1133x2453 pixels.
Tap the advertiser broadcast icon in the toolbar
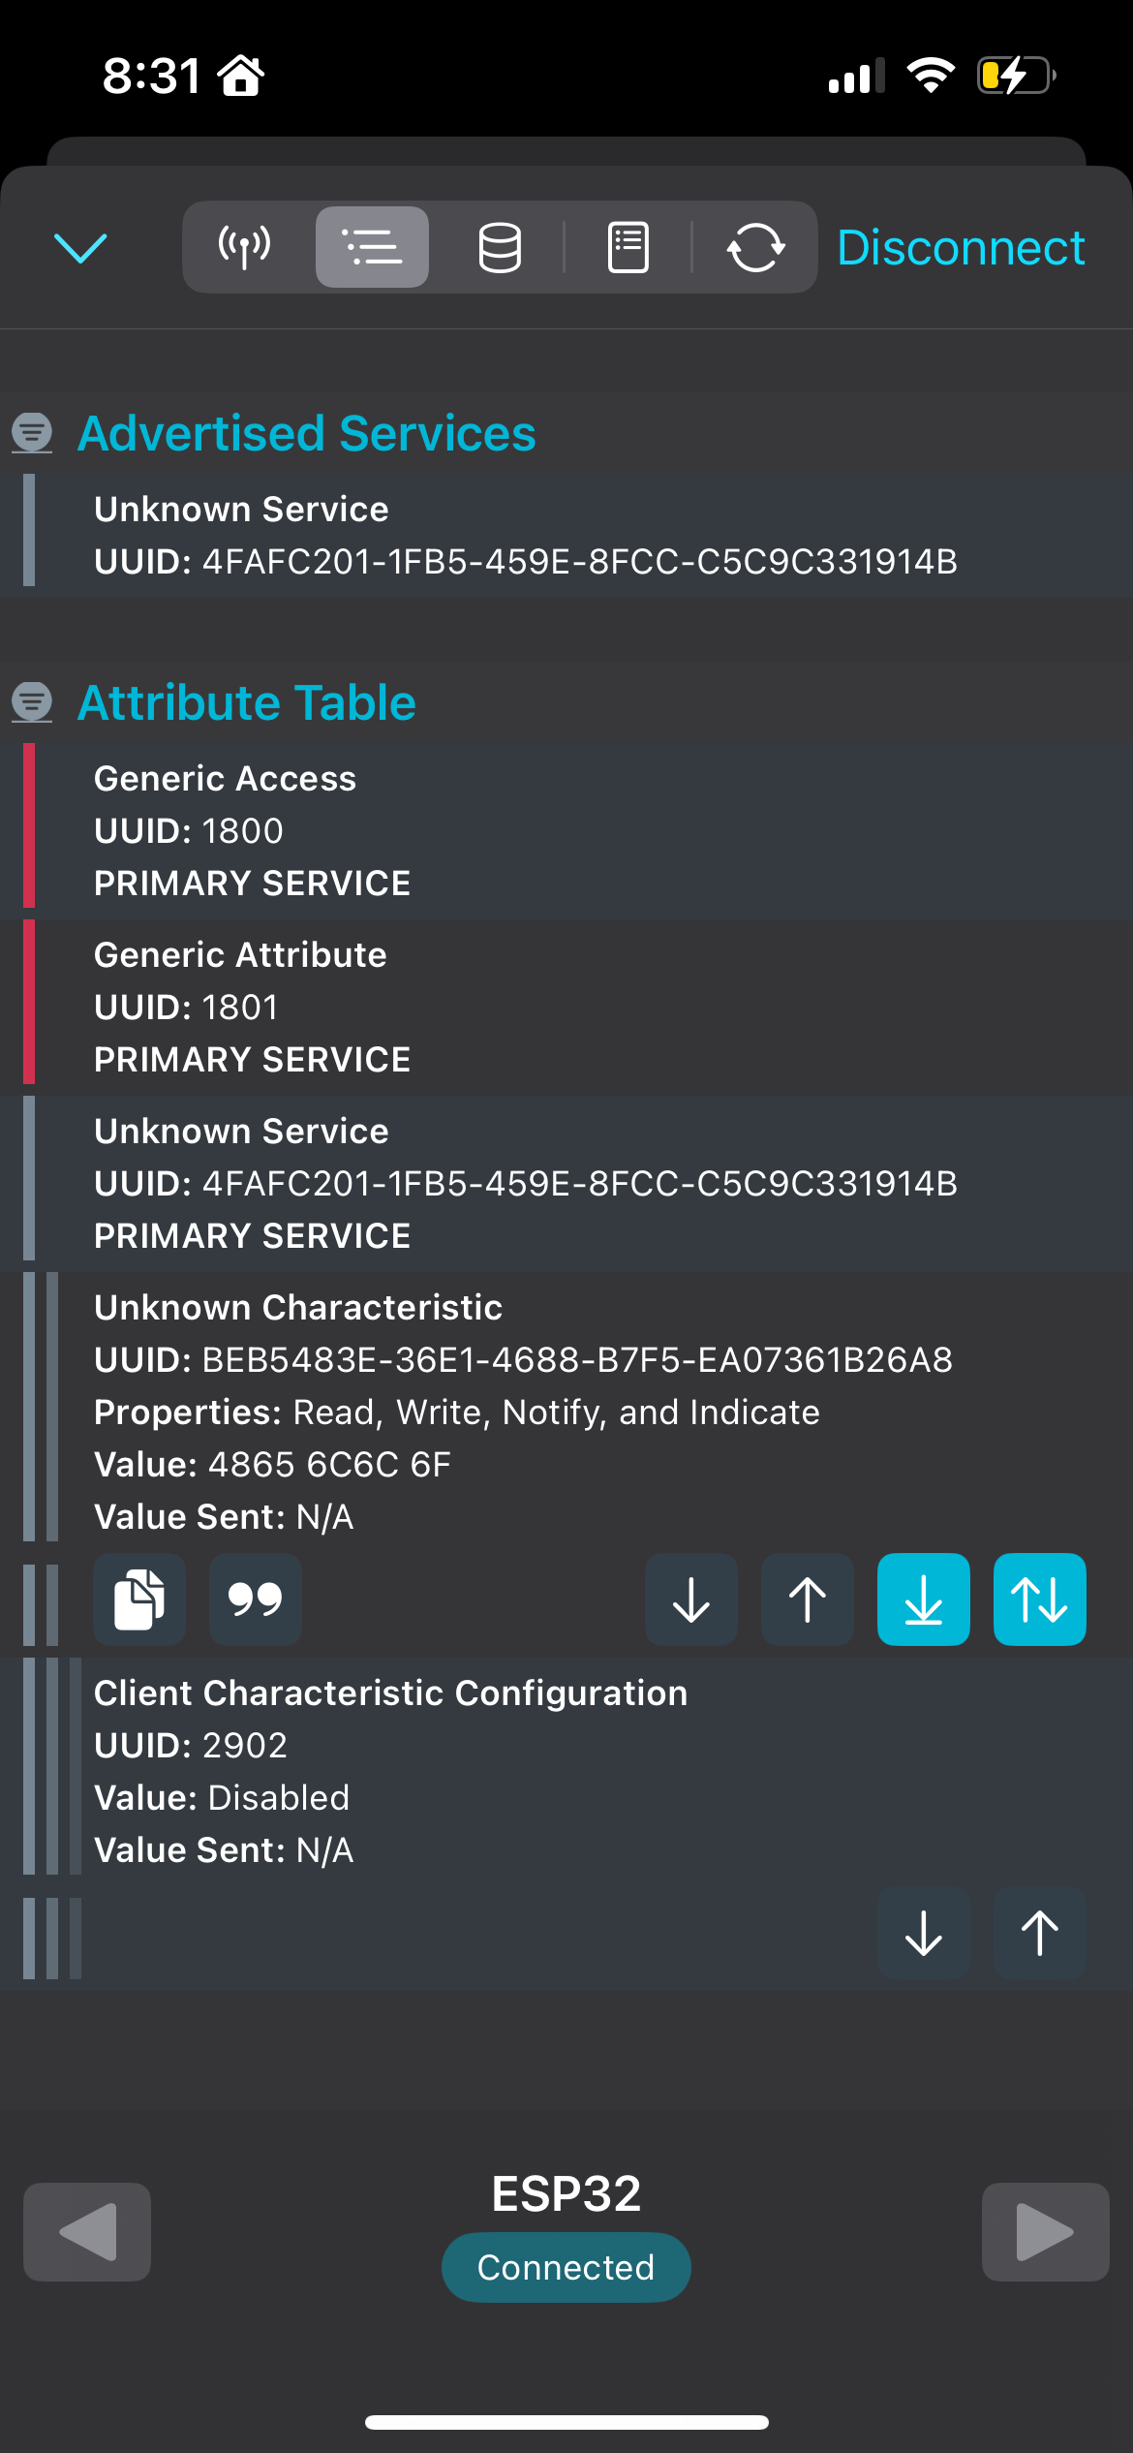pos(243,247)
